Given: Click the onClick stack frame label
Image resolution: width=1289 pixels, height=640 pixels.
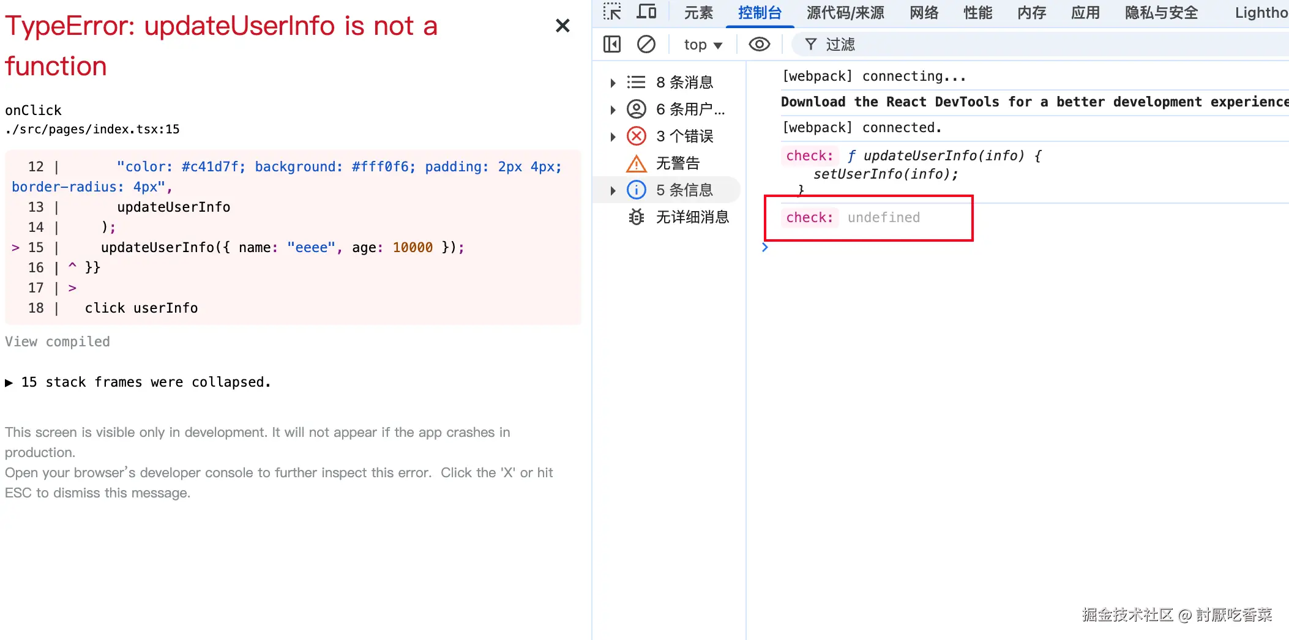Looking at the screenshot, I should pos(34,110).
